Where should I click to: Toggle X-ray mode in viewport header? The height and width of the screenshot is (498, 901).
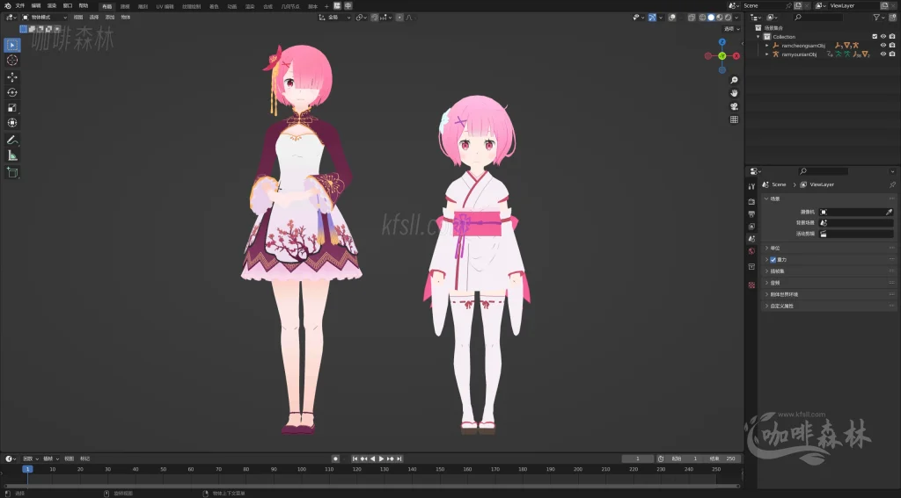692,18
